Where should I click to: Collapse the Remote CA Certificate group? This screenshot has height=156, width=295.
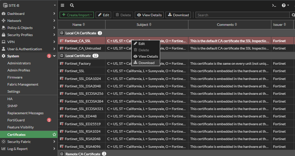click(x=62, y=154)
